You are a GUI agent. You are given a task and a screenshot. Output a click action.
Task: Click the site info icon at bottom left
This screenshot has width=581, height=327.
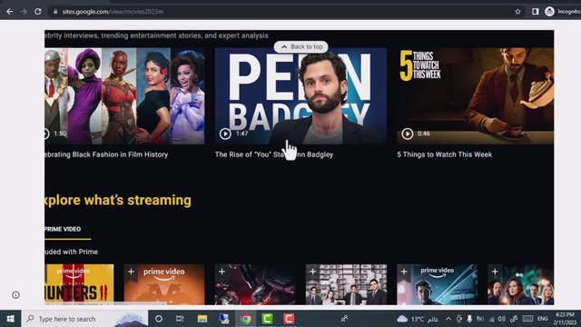[15, 294]
